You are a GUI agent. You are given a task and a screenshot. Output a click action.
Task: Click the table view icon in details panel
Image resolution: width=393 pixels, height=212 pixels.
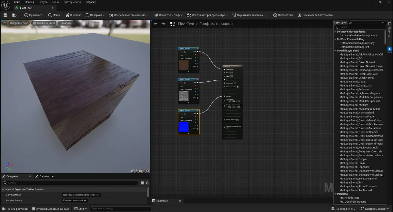point(142,183)
